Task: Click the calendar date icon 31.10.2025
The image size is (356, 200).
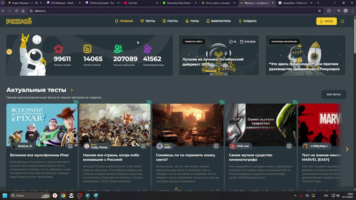Action: 242,42
